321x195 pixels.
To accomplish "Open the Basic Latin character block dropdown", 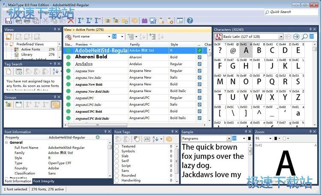I will coord(280,37).
